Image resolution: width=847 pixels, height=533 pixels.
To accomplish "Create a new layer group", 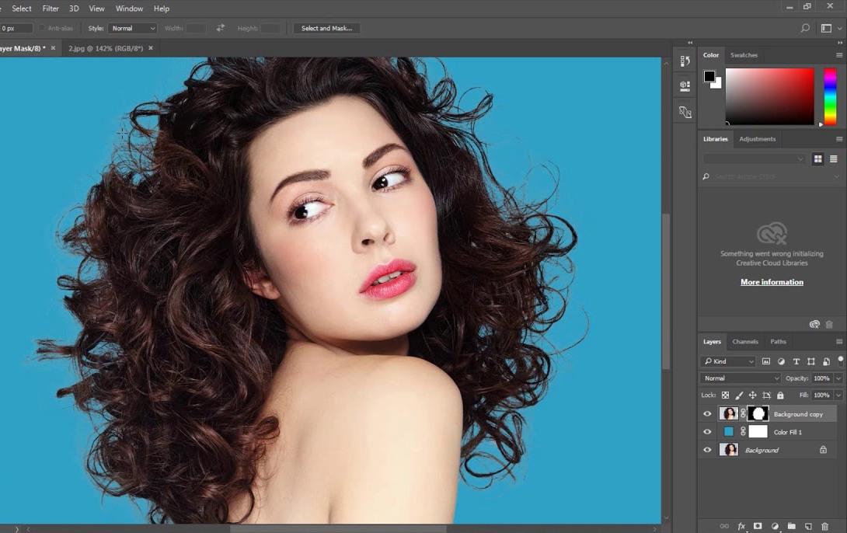I will point(793,526).
